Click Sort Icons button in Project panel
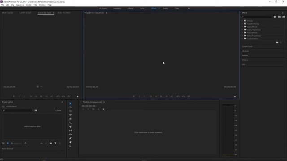Screen dimensions: 287x161 point(26,143)
